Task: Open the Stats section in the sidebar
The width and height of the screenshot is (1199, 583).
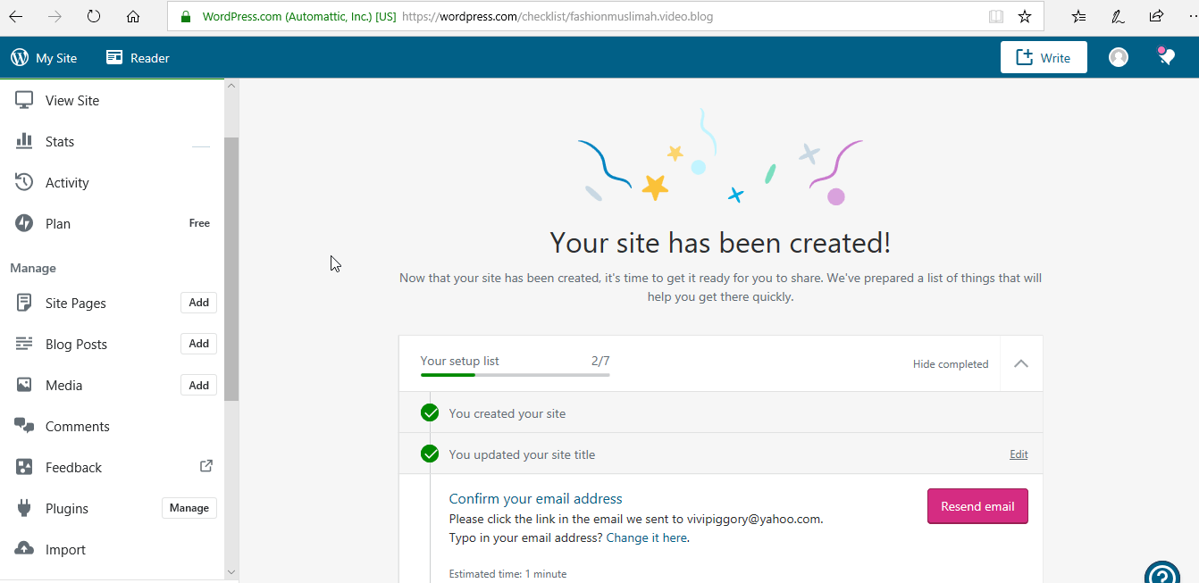Action: tap(59, 141)
